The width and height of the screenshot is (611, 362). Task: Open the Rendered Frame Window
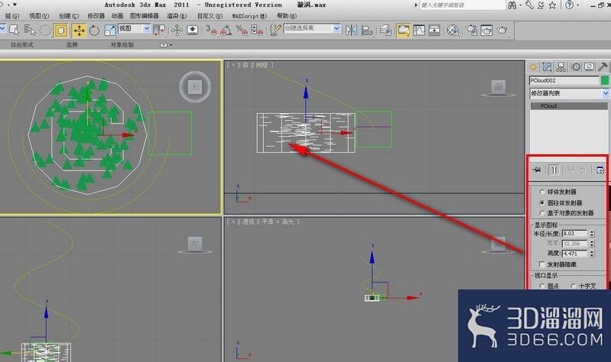tap(486, 30)
